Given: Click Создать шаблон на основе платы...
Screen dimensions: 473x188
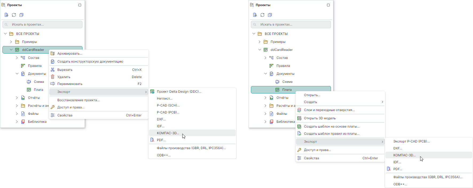Looking at the screenshot, I should (332, 126).
